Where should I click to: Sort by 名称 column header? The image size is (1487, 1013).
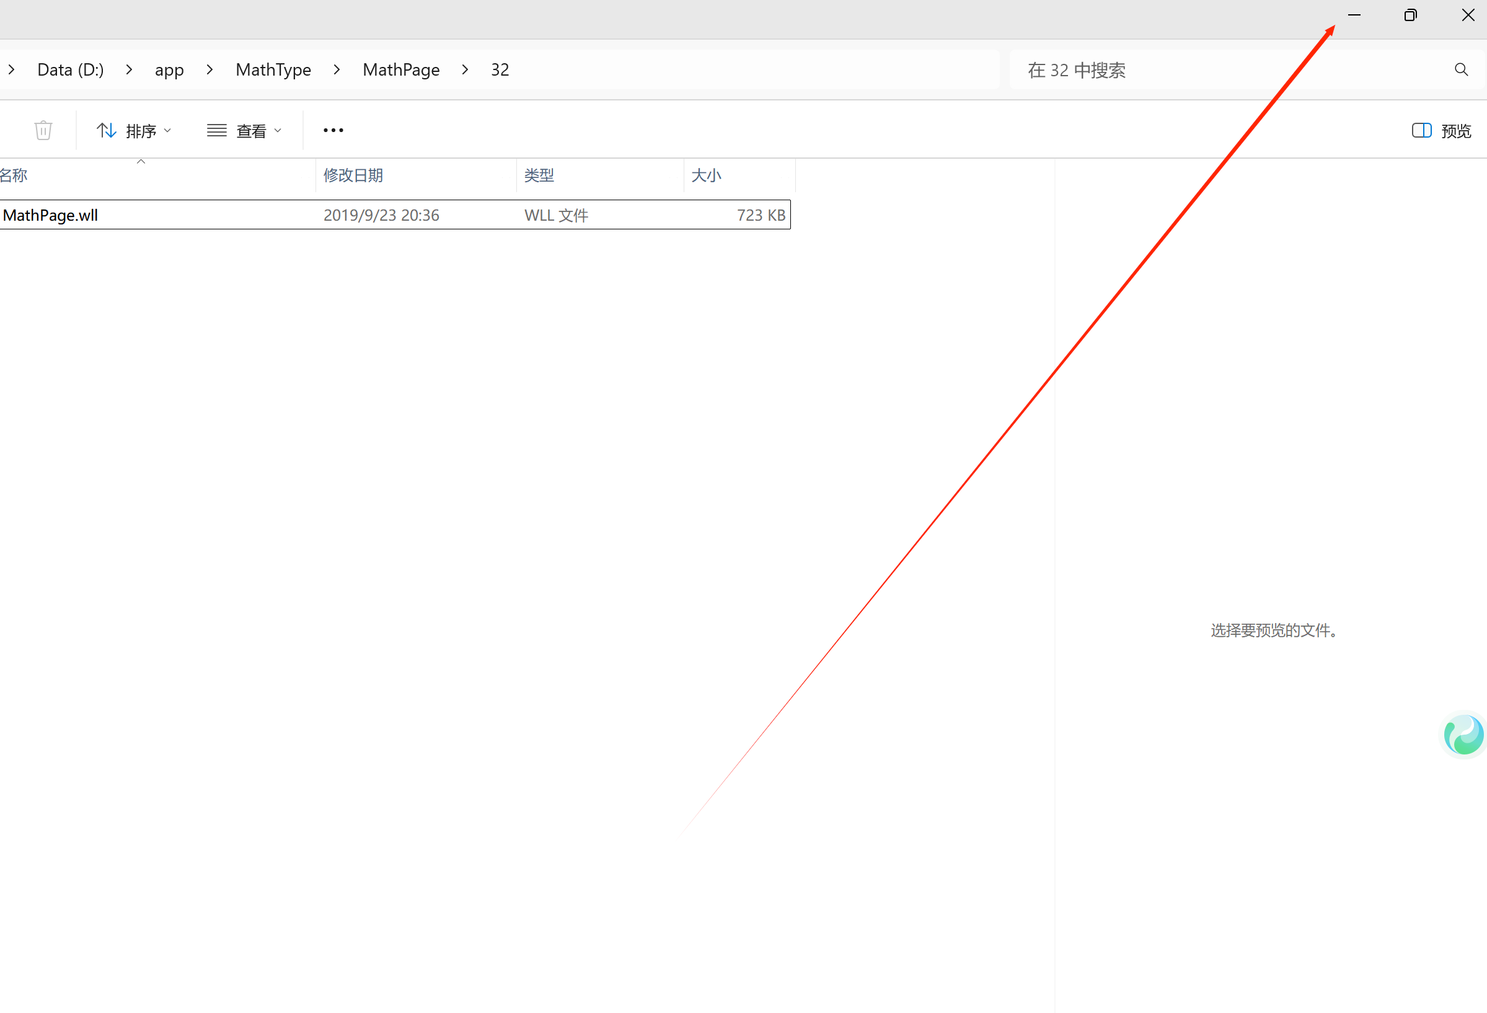tap(14, 175)
